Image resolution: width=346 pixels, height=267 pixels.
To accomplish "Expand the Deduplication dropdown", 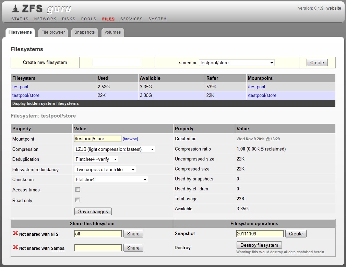I will pos(96,159).
